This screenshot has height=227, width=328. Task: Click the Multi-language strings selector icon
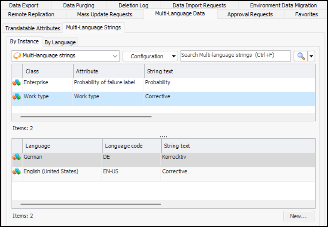click(x=17, y=56)
